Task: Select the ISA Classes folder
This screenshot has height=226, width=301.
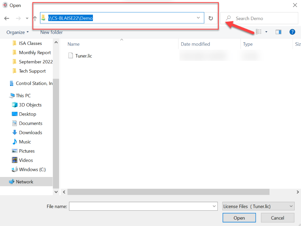Action: tap(30, 43)
